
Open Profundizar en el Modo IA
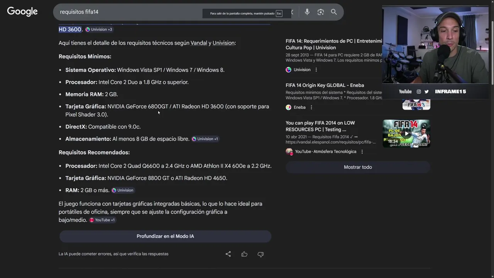165,236
